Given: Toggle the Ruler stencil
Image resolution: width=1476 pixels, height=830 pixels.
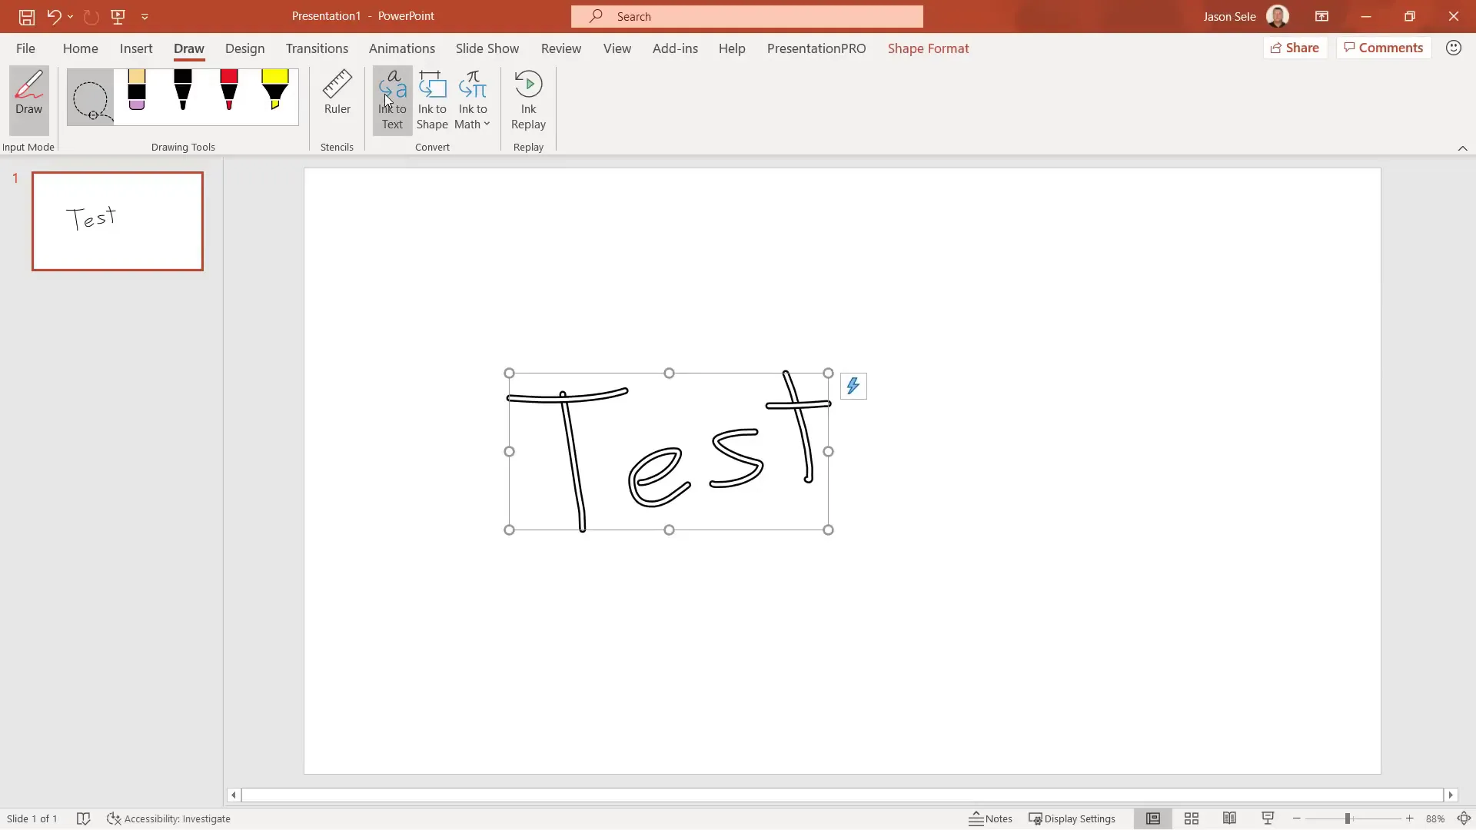Looking at the screenshot, I should pos(337,93).
